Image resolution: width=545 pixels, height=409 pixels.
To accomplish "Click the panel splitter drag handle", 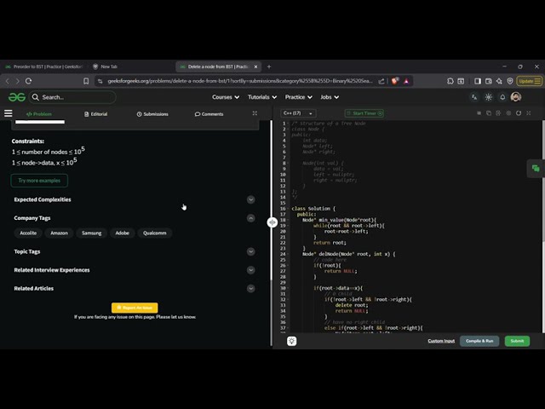I will (x=272, y=222).
